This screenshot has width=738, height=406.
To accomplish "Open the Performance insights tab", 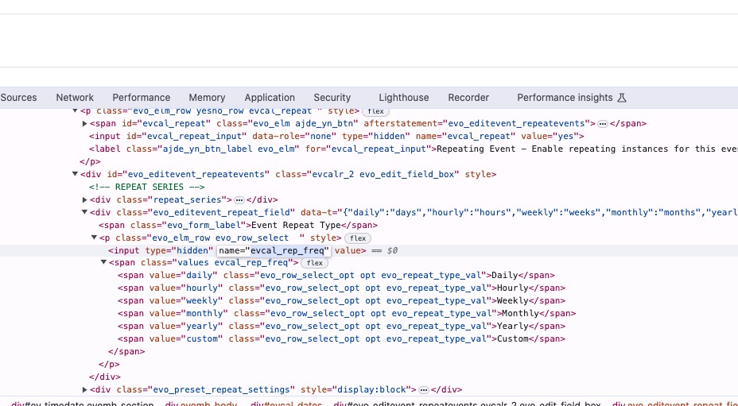I will click(565, 98).
